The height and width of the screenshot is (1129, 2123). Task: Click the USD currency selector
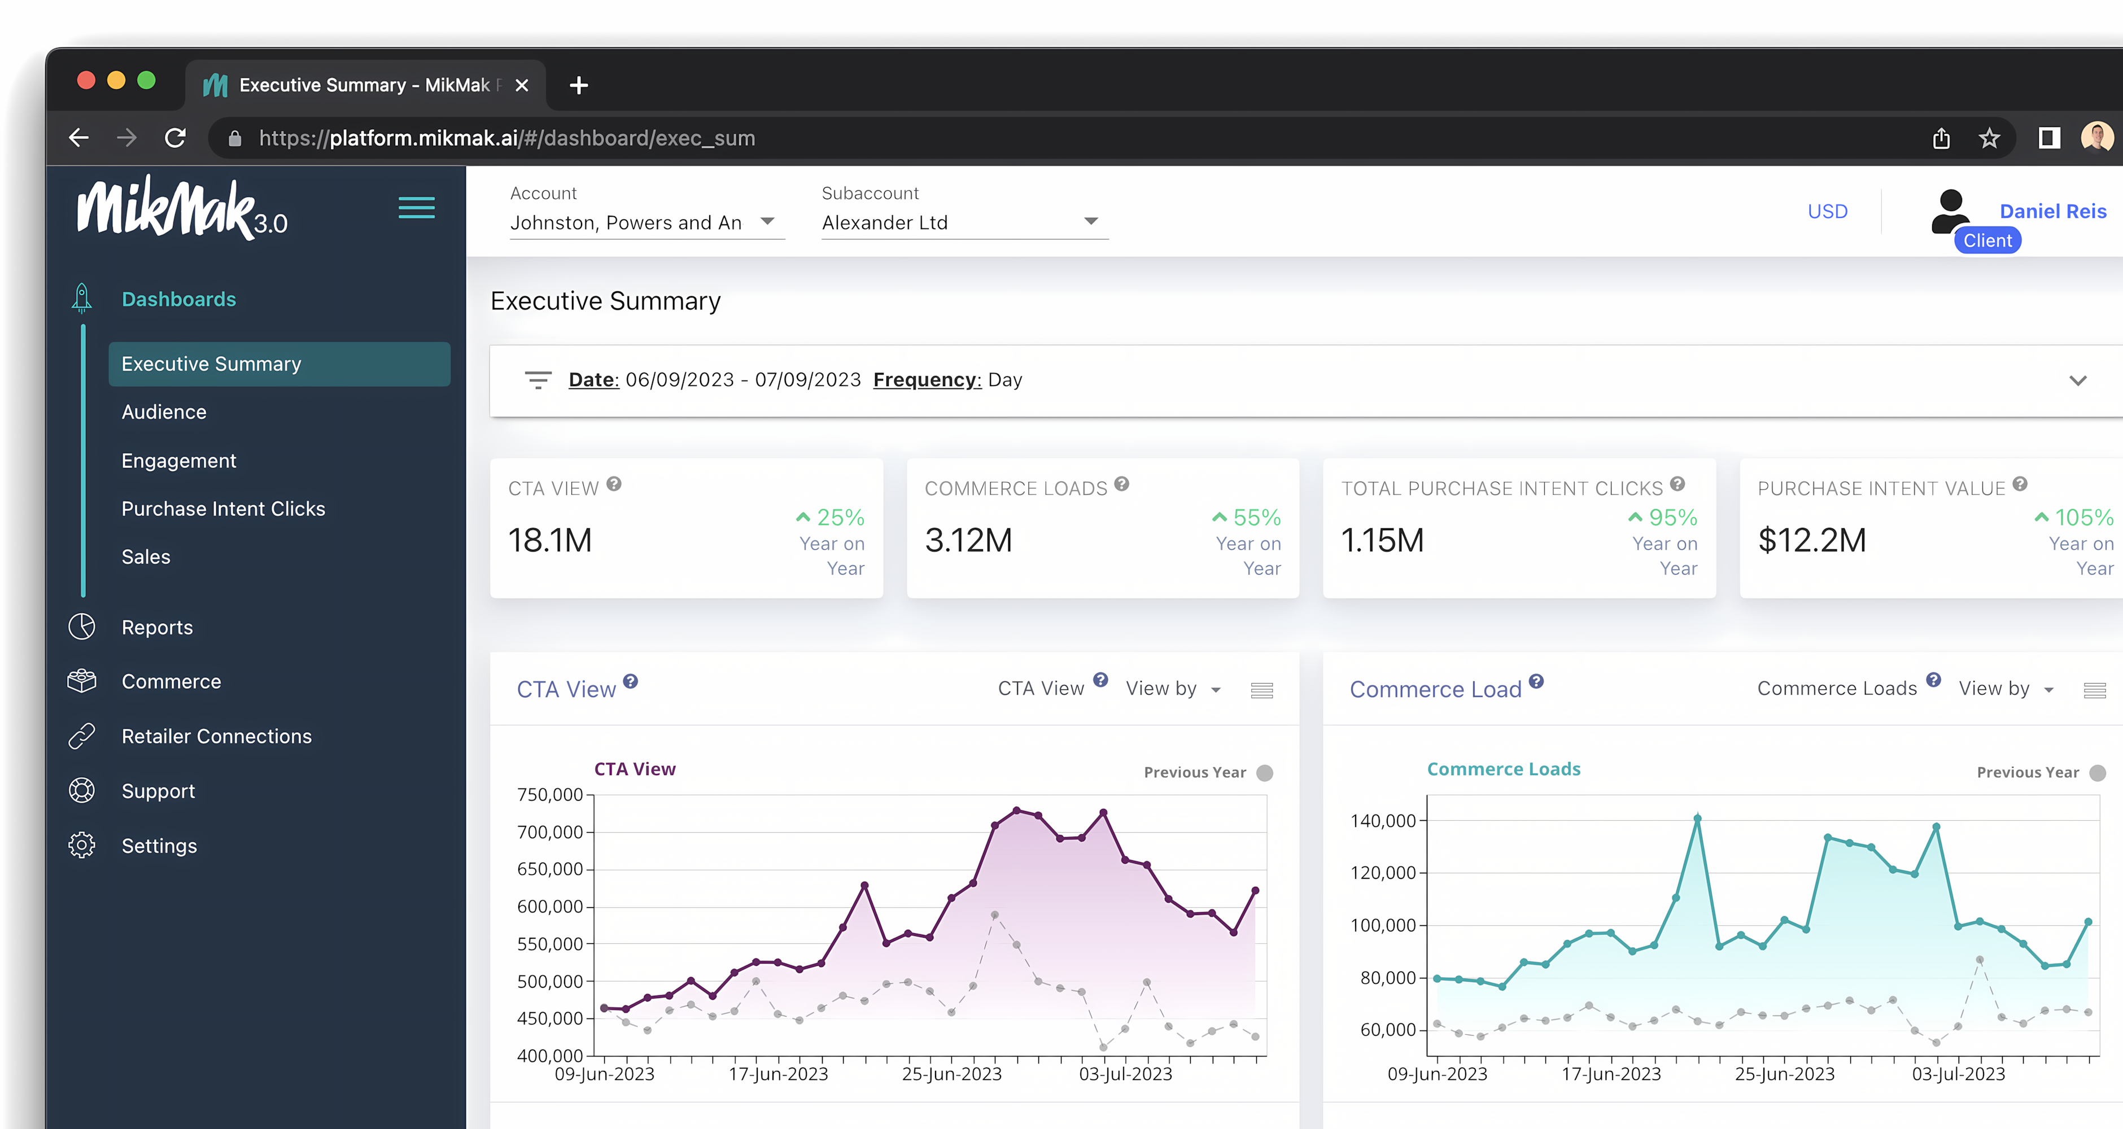tap(1828, 211)
